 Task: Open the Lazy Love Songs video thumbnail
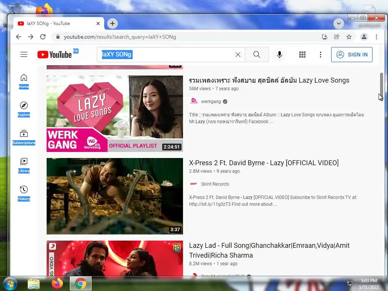[x=114, y=114]
